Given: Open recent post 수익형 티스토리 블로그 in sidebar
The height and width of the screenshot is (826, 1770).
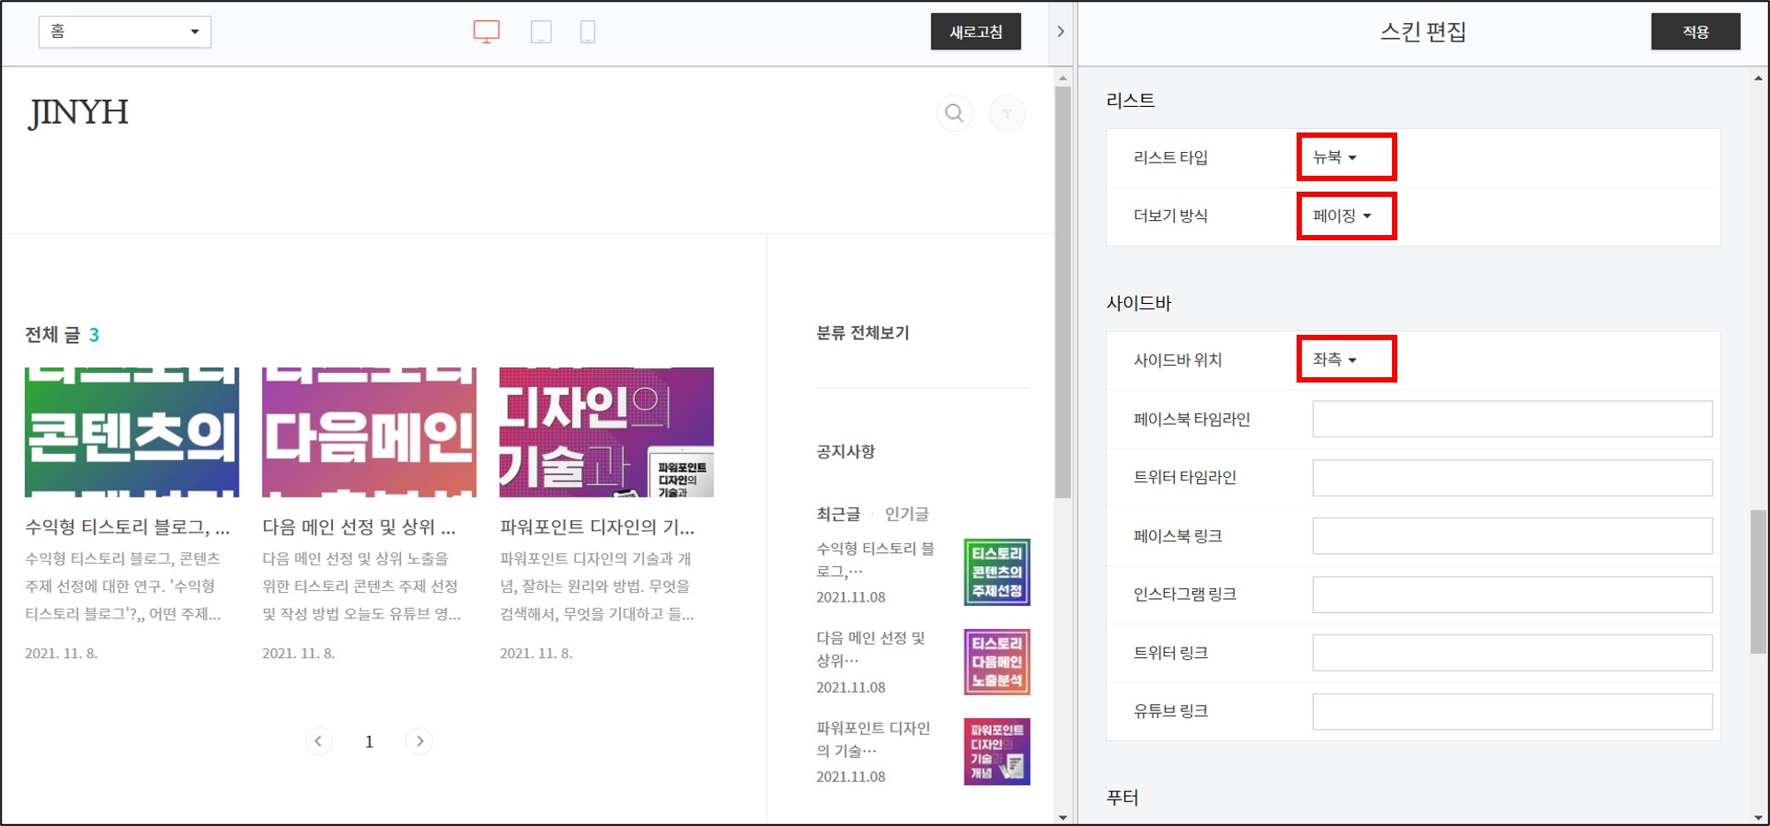Looking at the screenshot, I should click(875, 560).
